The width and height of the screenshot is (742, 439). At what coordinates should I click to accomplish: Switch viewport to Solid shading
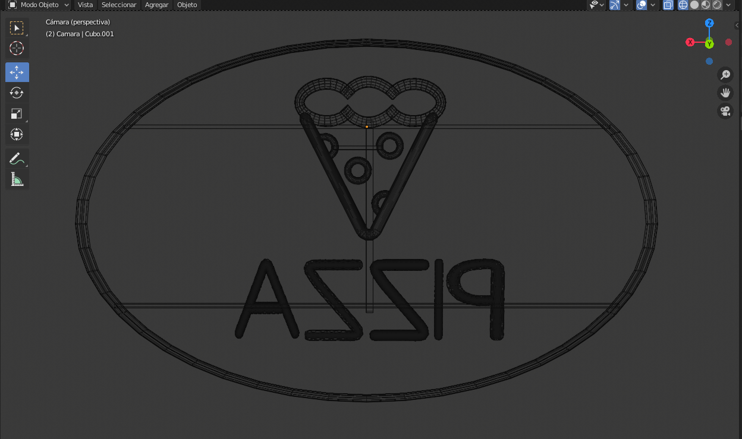(x=694, y=5)
